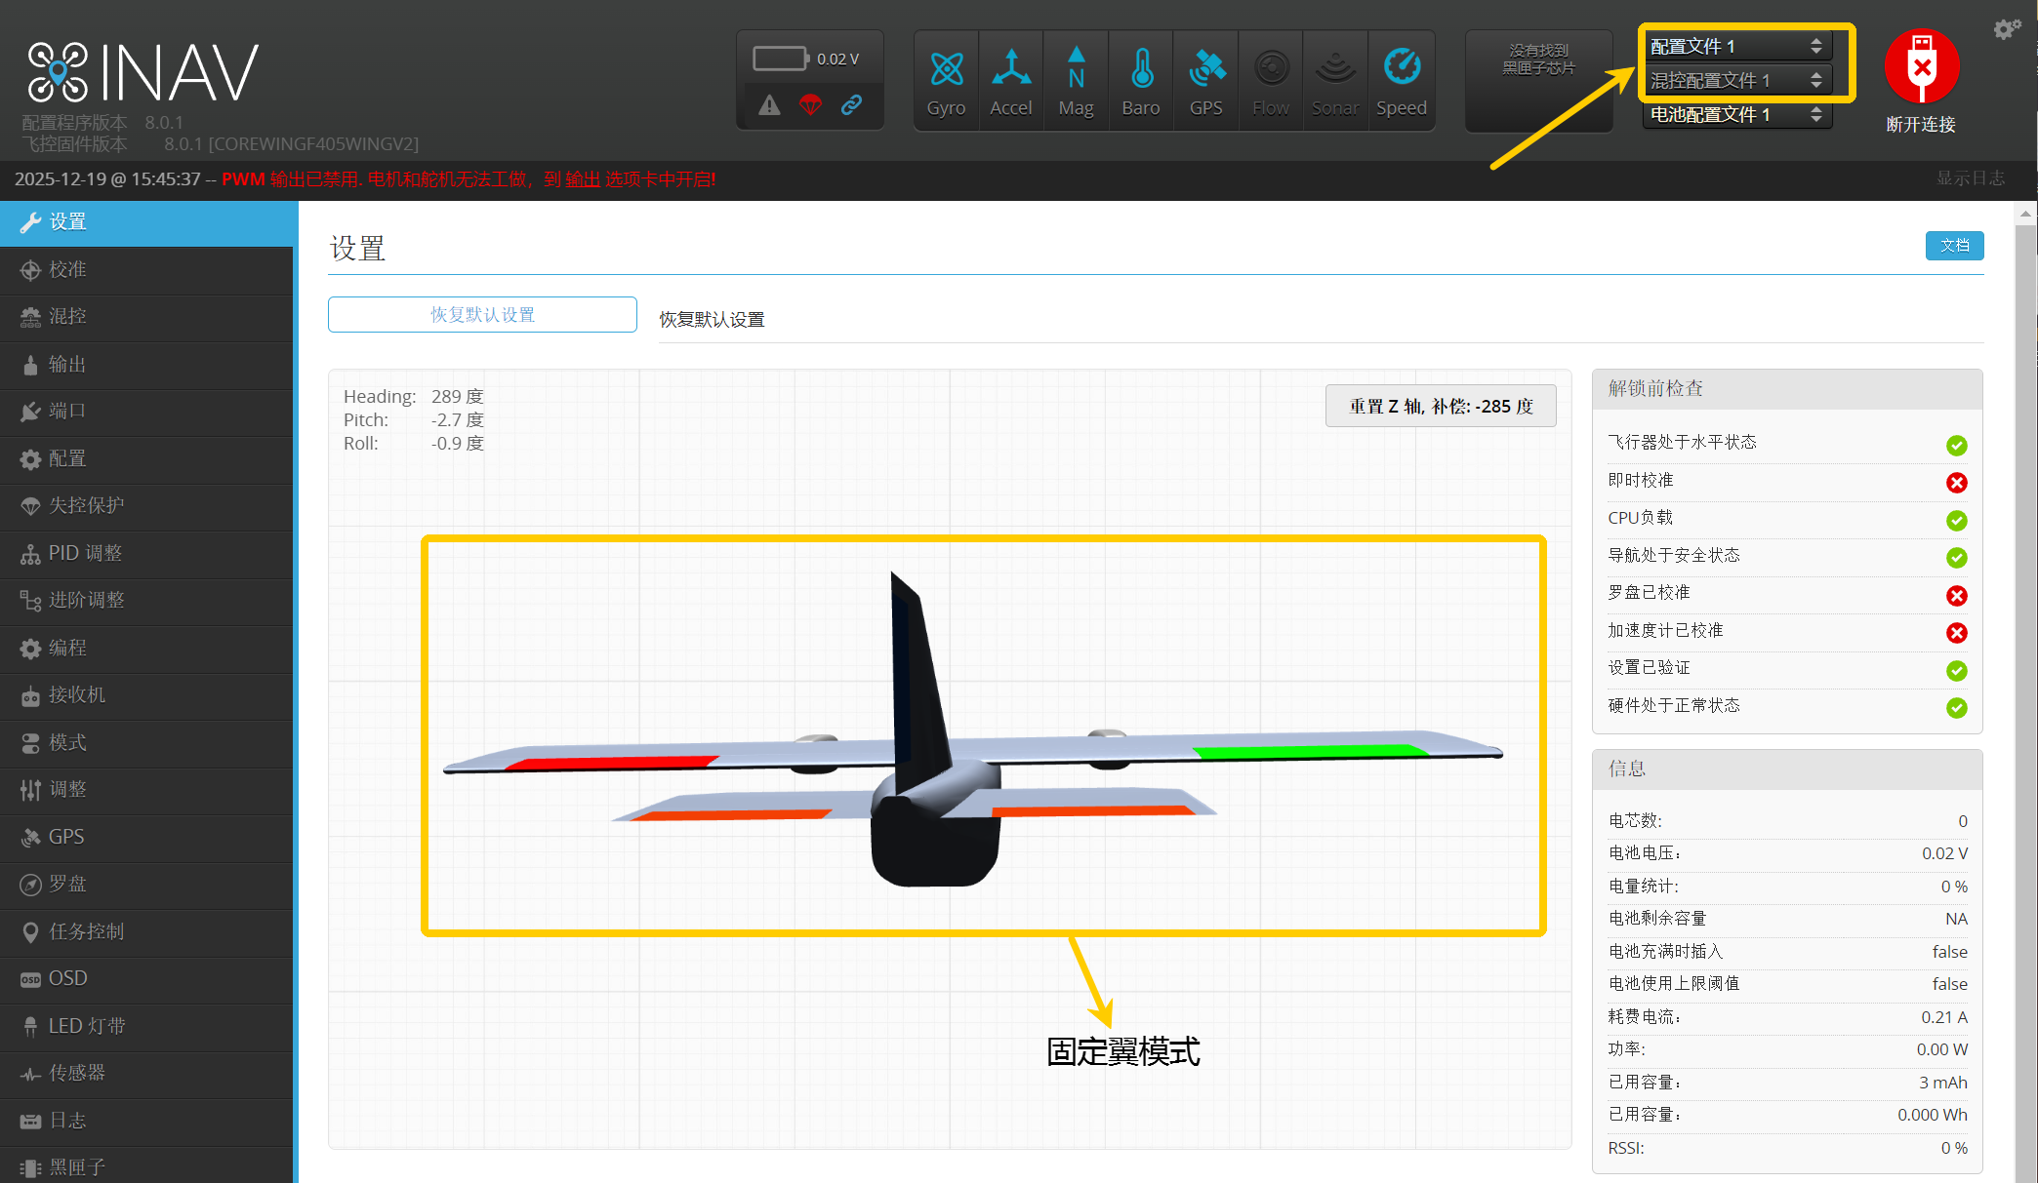Click the Baro thermometer sensor icon

point(1141,70)
